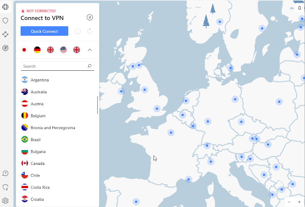Click the Quick Connect button

(45, 31)
